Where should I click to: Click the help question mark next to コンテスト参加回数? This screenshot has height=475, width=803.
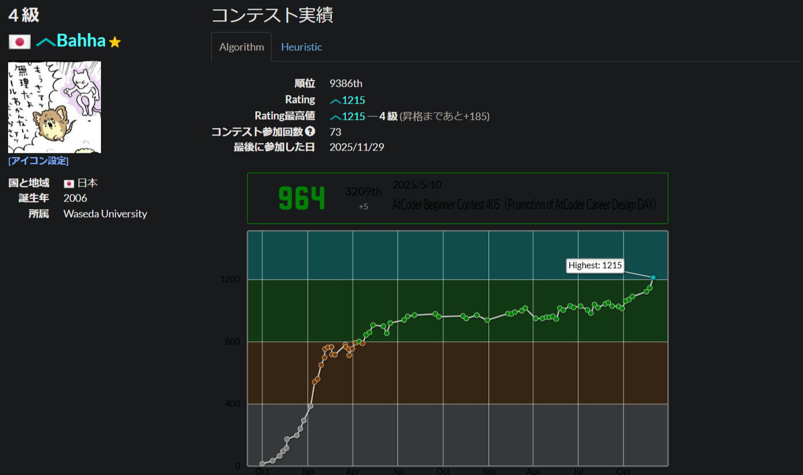pyautogui.click(x=310, y=131)
